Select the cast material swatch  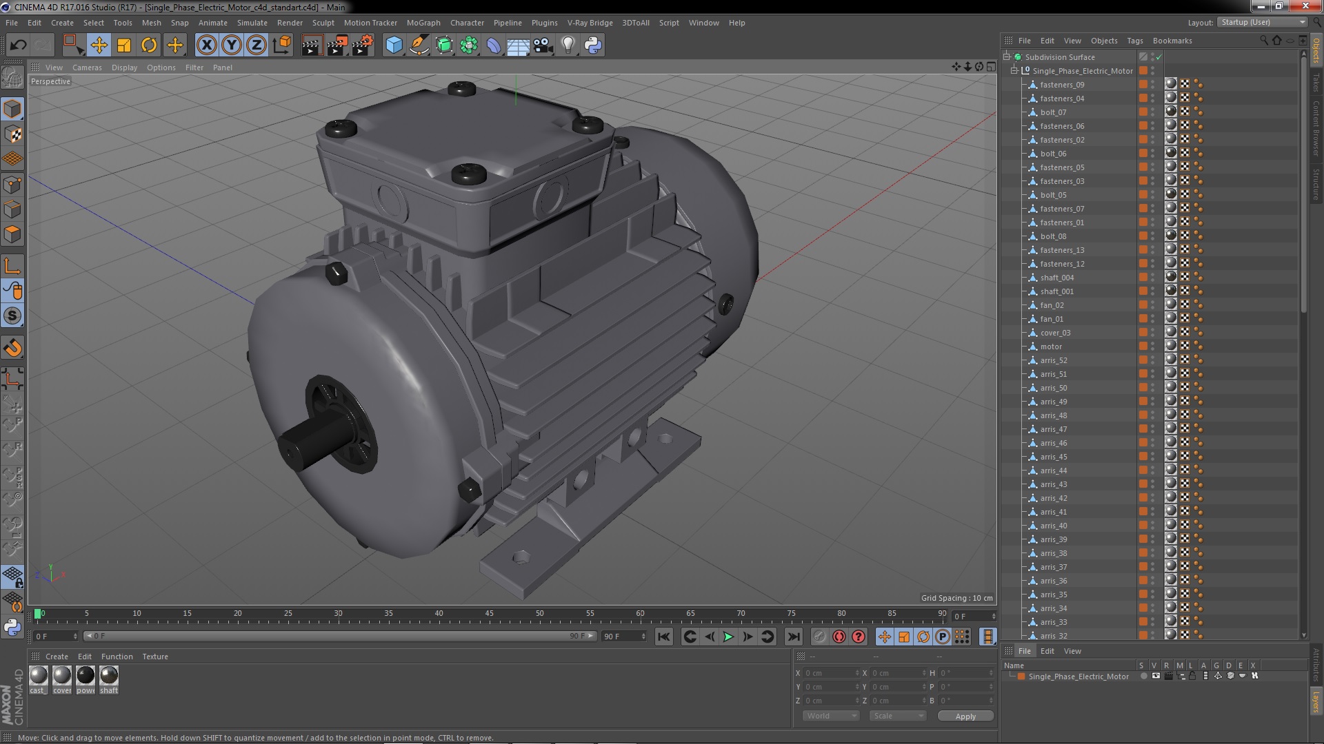point(39,676)
